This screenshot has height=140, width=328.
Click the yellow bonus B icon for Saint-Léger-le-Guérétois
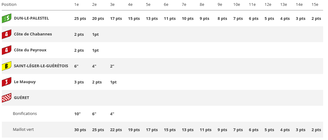click(6, 66)
